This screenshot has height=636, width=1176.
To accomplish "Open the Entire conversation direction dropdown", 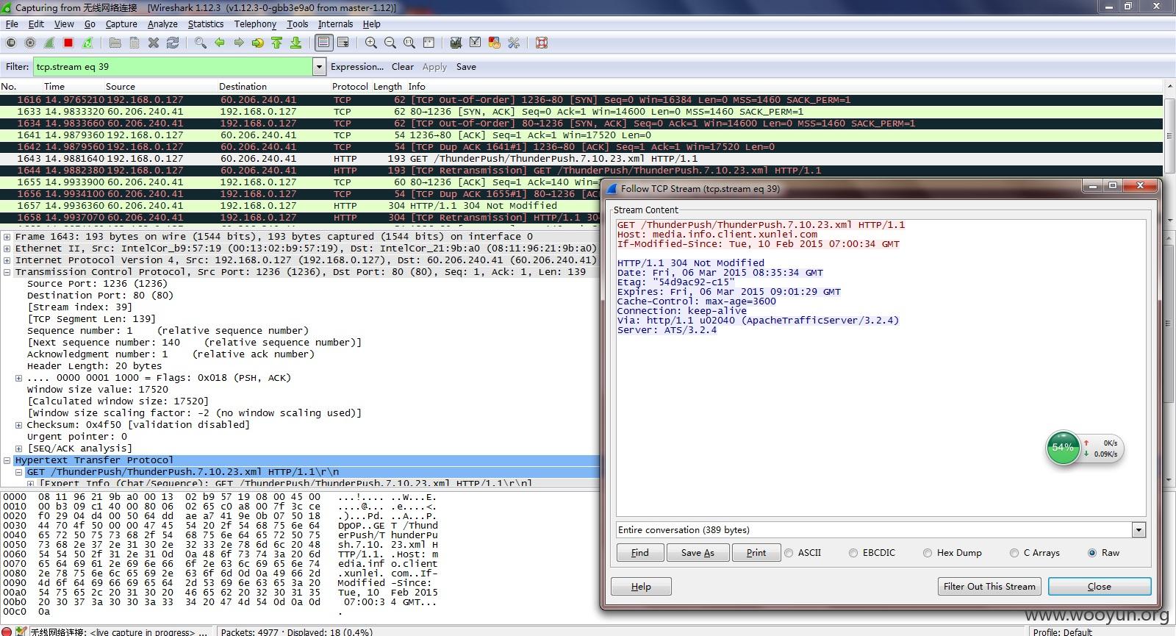I will 1139,529.
